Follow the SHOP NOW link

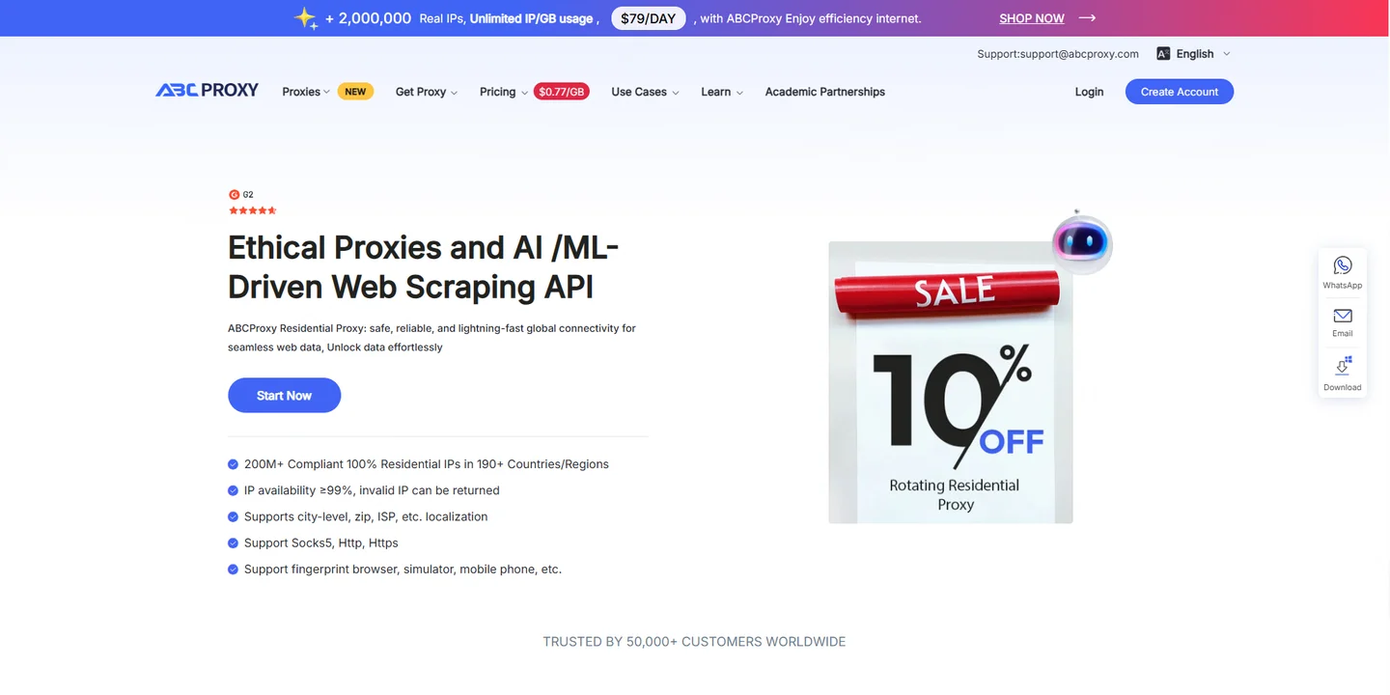(x=1032, y=18)
